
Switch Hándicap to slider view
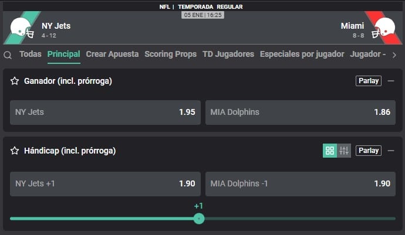pyautogui.click(x=344, y=151)
